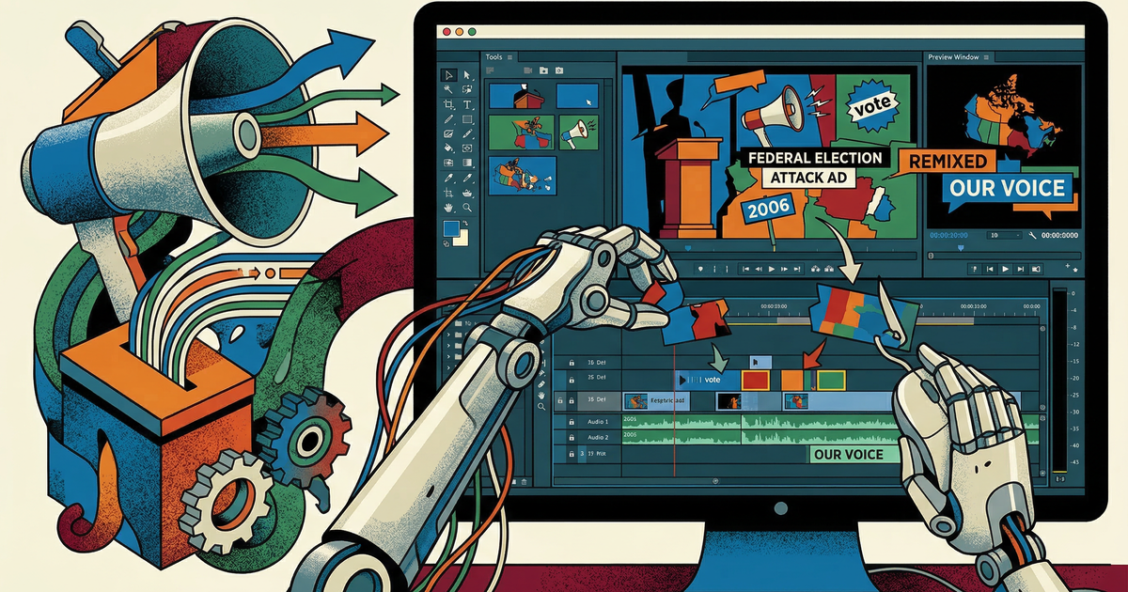The image size is (1128, 592).
Task: Toggle lock on the Audio 2 track
Action: [x=571, y=438]
